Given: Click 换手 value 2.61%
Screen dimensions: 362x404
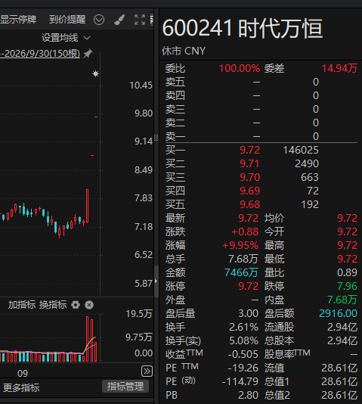Looking at the screenshot, I should pyautogui.click(x=243, y=328).
